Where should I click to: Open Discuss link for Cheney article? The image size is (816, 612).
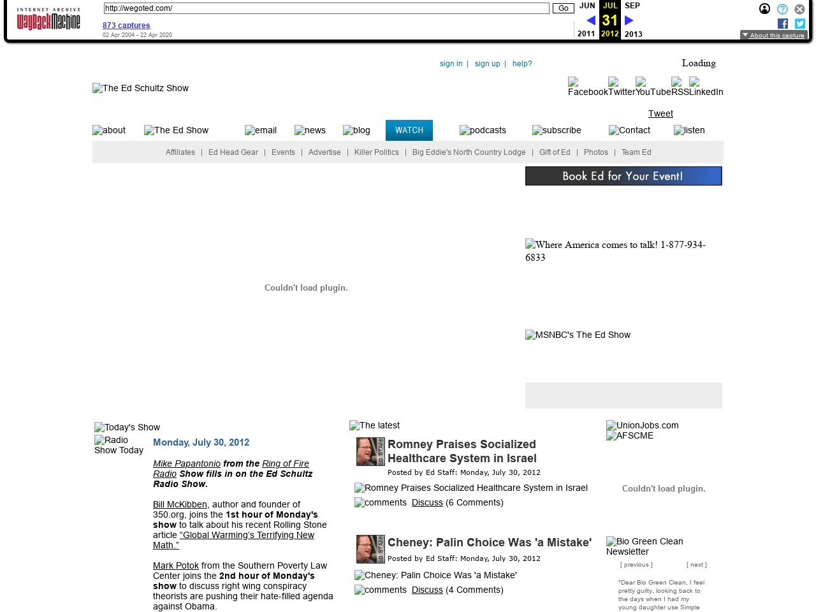point(427,590)
